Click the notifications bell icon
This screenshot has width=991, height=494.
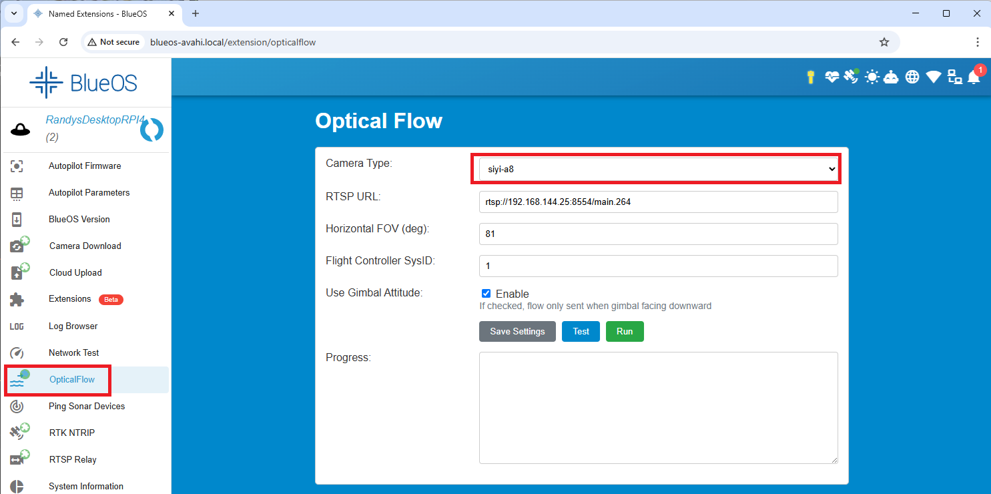[974, 77]
